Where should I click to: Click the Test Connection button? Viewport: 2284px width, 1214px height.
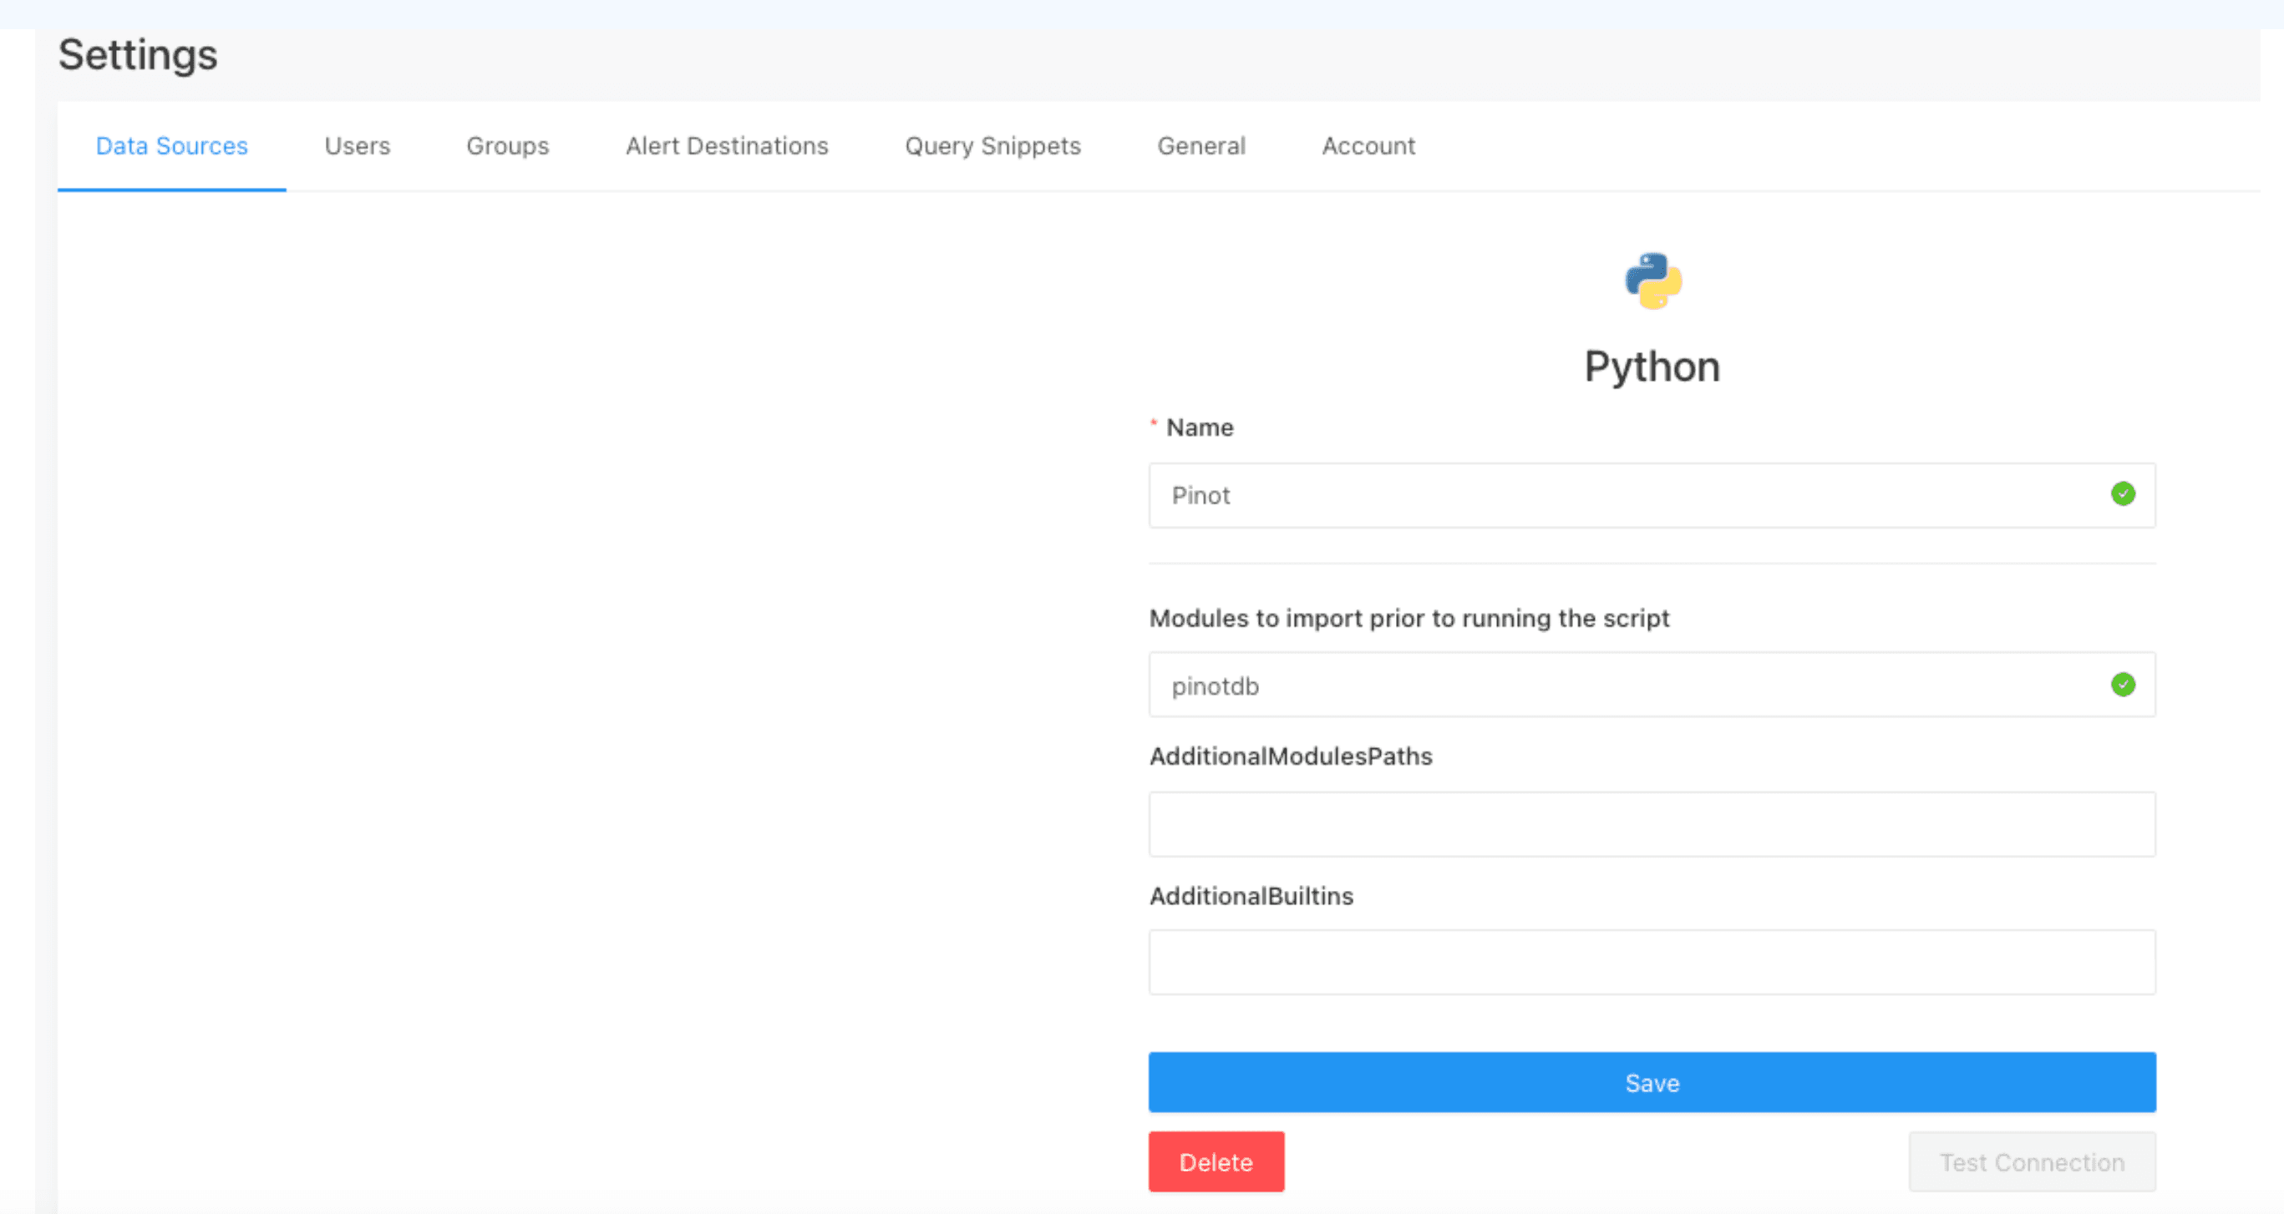tap(2033, 1161)
